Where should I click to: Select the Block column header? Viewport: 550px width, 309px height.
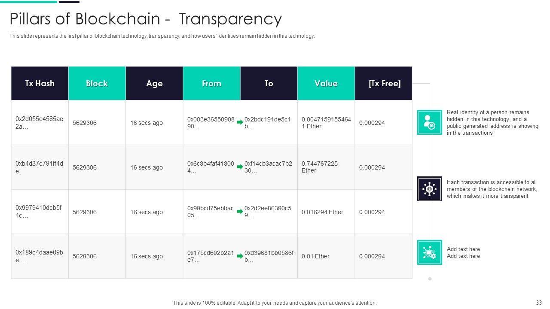[97, 83]
